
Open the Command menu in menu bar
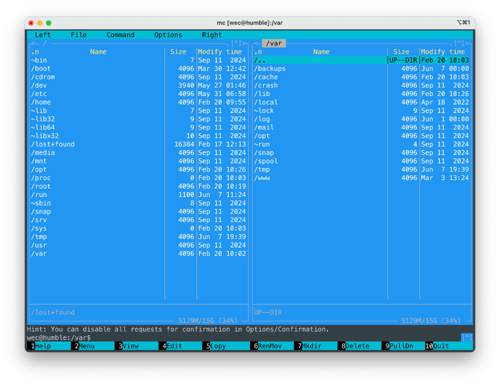[x=120, y=35]
